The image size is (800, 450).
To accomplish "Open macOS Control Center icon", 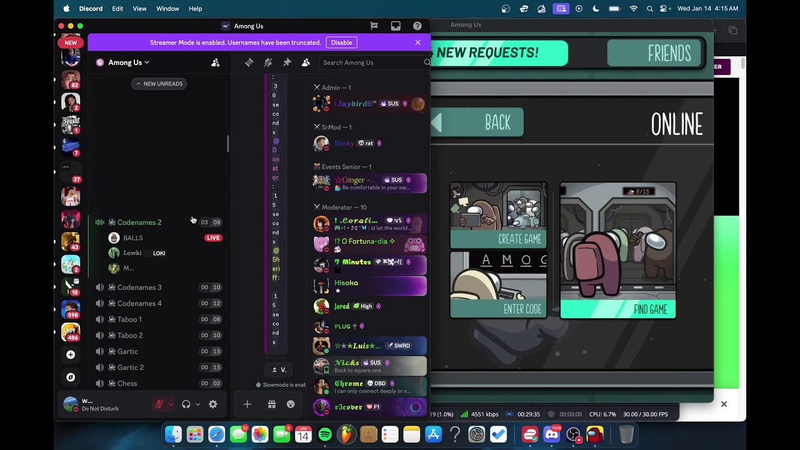I will 664,9.
